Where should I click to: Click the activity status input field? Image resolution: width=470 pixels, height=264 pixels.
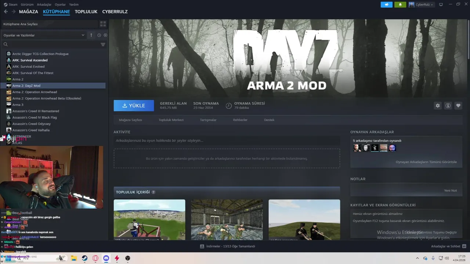(227, 141)
